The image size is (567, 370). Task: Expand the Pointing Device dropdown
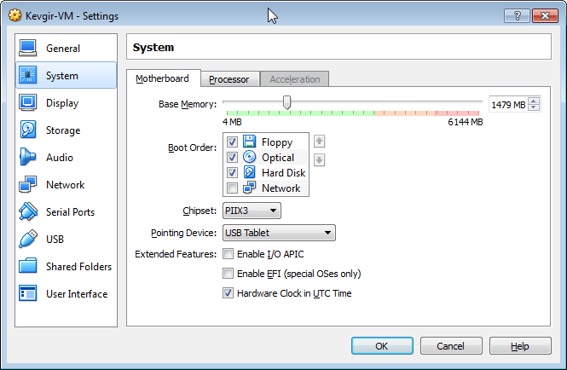(x=279, y=233)
